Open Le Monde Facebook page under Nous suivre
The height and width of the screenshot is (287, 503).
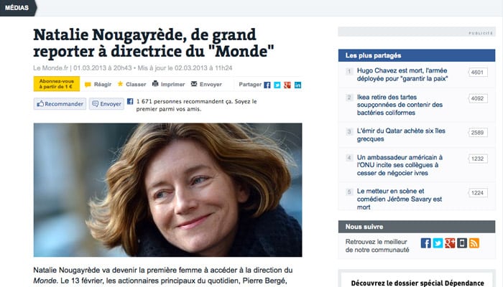(x=425, y=243)
